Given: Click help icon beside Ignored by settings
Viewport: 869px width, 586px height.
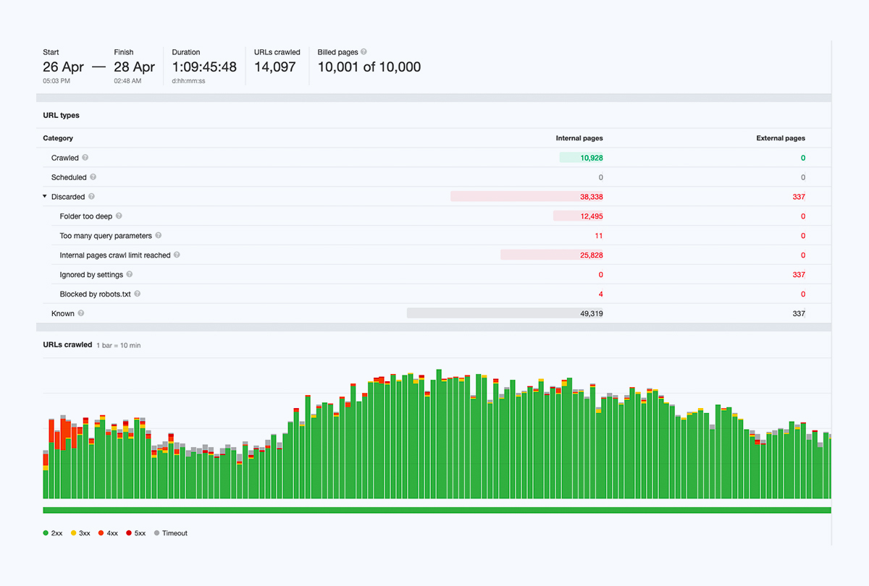Looking at the screenshot, I should [x=130, y=275].
